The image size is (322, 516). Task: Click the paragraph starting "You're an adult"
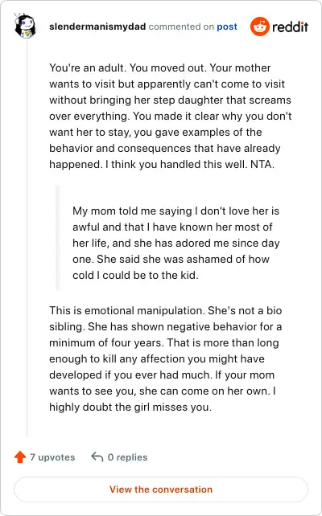point(171,117)
